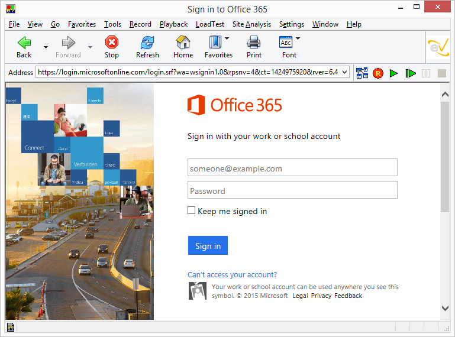Click the script window icon beside address bar
Screen dimensions: 455x337
tap(362, 73)
